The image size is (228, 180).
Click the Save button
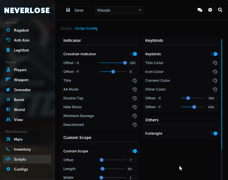(75, 10)
